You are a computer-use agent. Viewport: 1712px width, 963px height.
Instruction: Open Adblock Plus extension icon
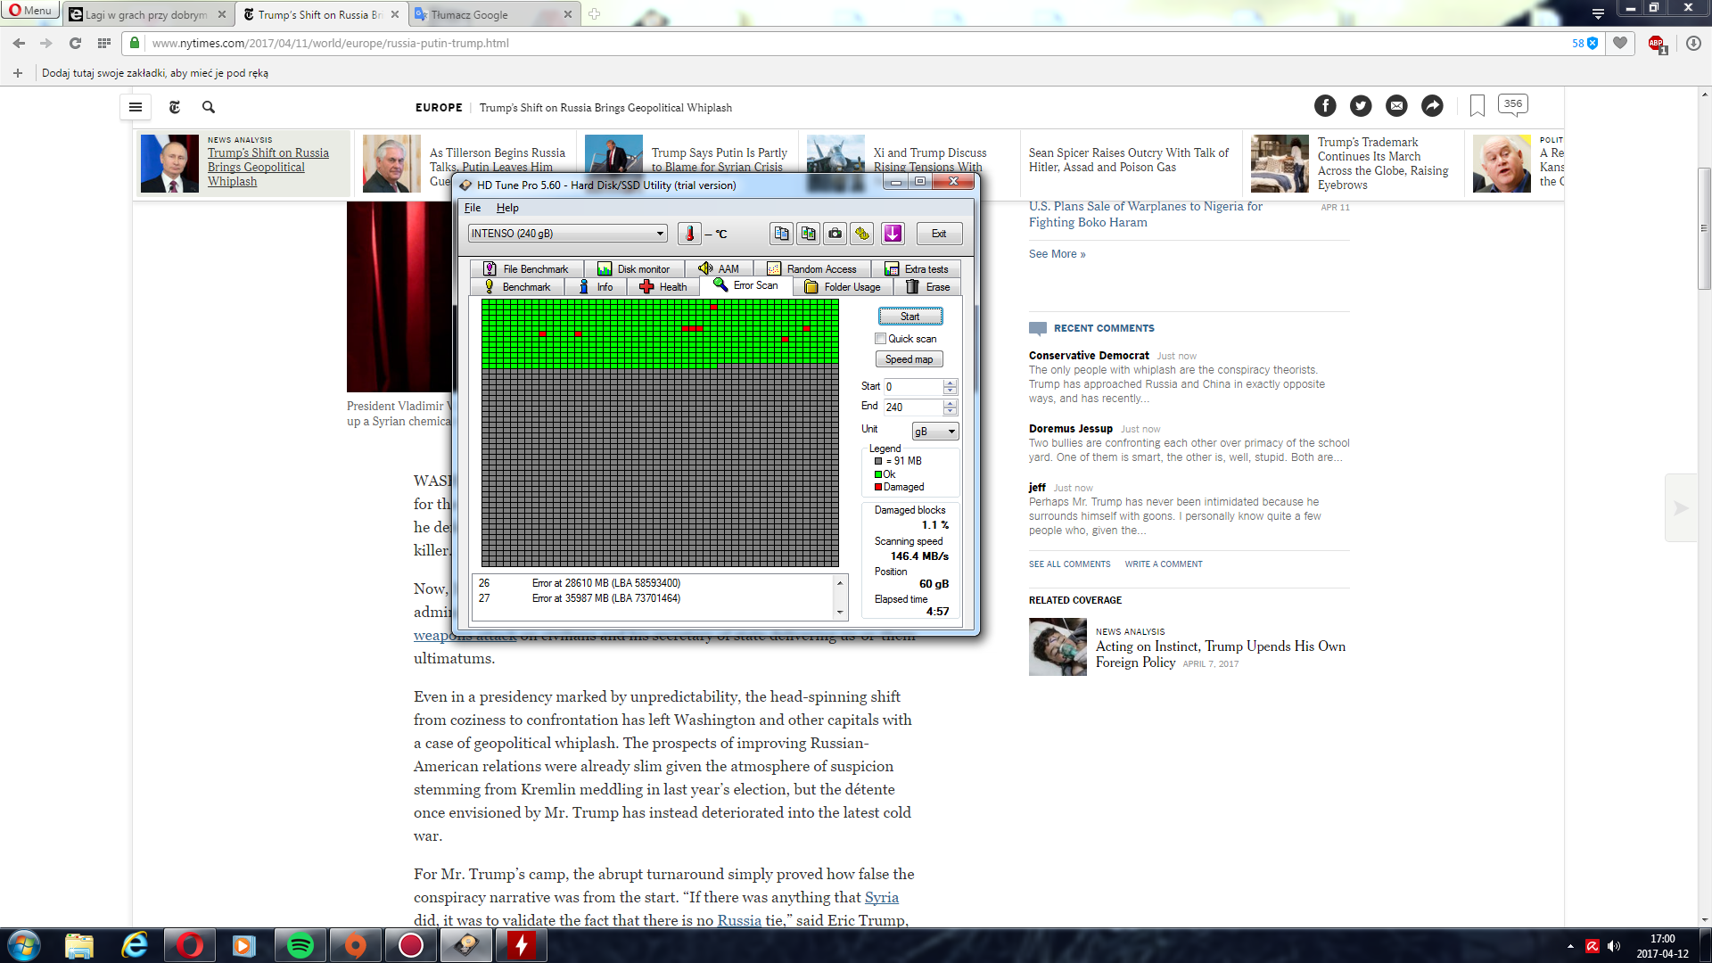1657,44
